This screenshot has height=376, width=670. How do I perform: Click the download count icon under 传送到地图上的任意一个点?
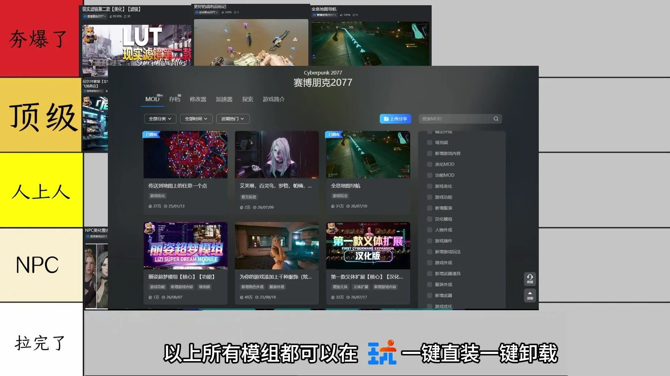150,206
